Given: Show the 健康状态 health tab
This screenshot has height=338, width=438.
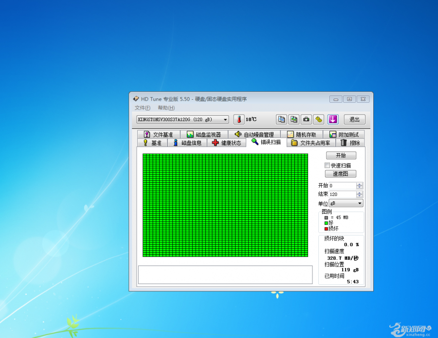Looking at the screenshot, I should (226, 143).
